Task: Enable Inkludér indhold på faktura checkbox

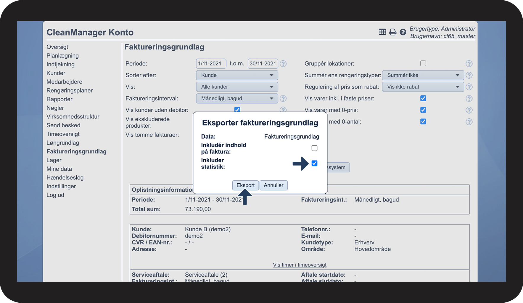Action: (314, 148)
